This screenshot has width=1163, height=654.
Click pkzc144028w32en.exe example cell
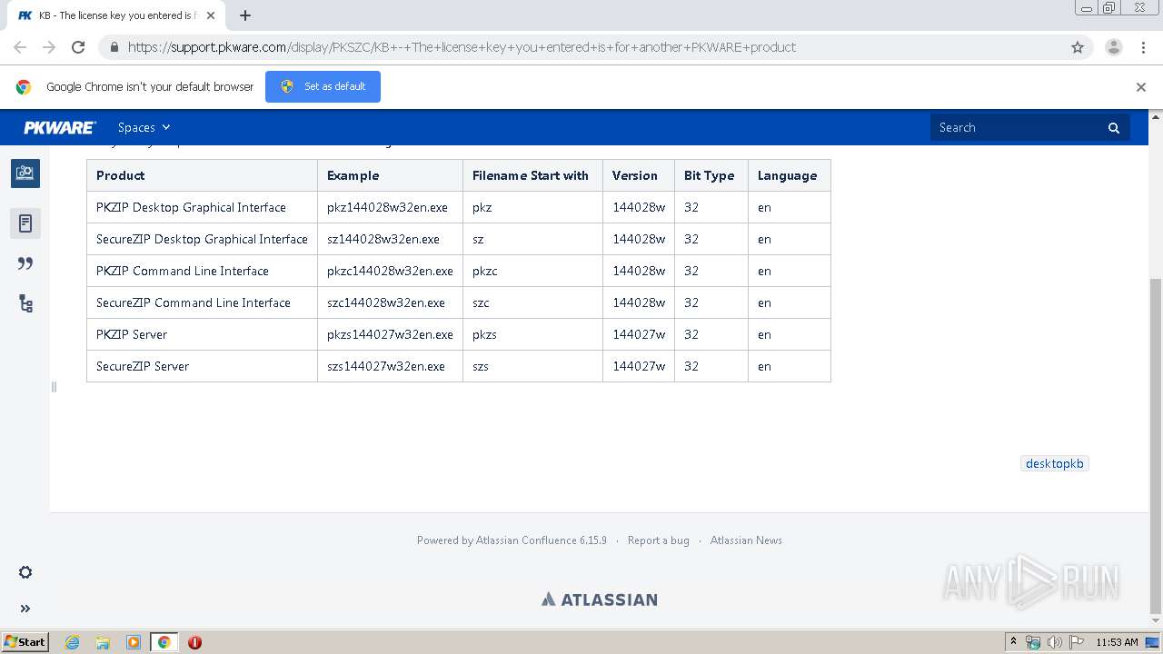pos(390,271)
